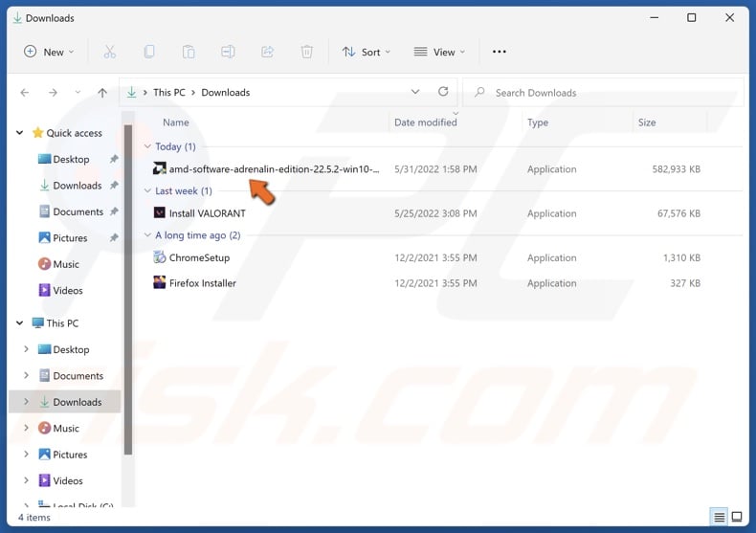The height and width of the screenshot is (533, 756).
Task: Go up one folder level
Action: 102,93
